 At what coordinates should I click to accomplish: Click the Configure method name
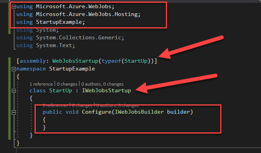pyautogui.click(x=97, y=112)
